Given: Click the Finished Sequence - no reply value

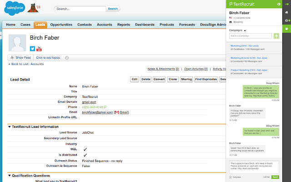Looking at the screenshot, I should click(x=102, y=161).
